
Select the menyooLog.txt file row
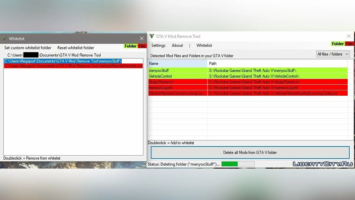(177, 87)
